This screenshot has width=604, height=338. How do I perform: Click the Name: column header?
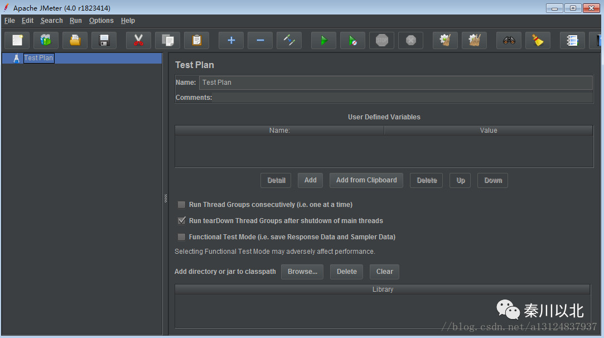pos(279,131)
